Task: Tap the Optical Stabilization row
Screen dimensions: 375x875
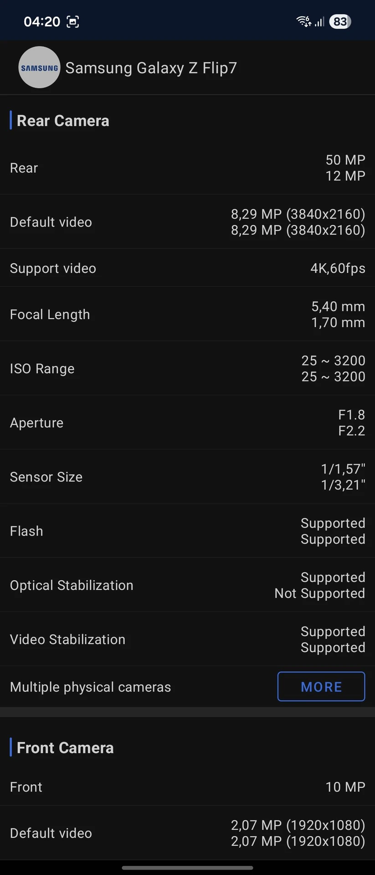Action: pos(187,585)
